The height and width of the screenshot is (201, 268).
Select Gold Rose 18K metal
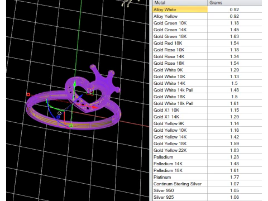(x=180, y=63)
